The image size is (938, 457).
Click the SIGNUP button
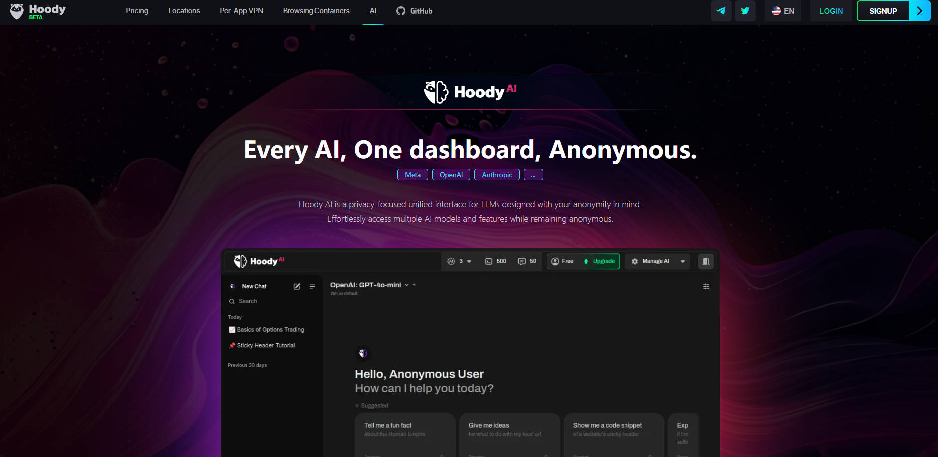click(883, 11)
